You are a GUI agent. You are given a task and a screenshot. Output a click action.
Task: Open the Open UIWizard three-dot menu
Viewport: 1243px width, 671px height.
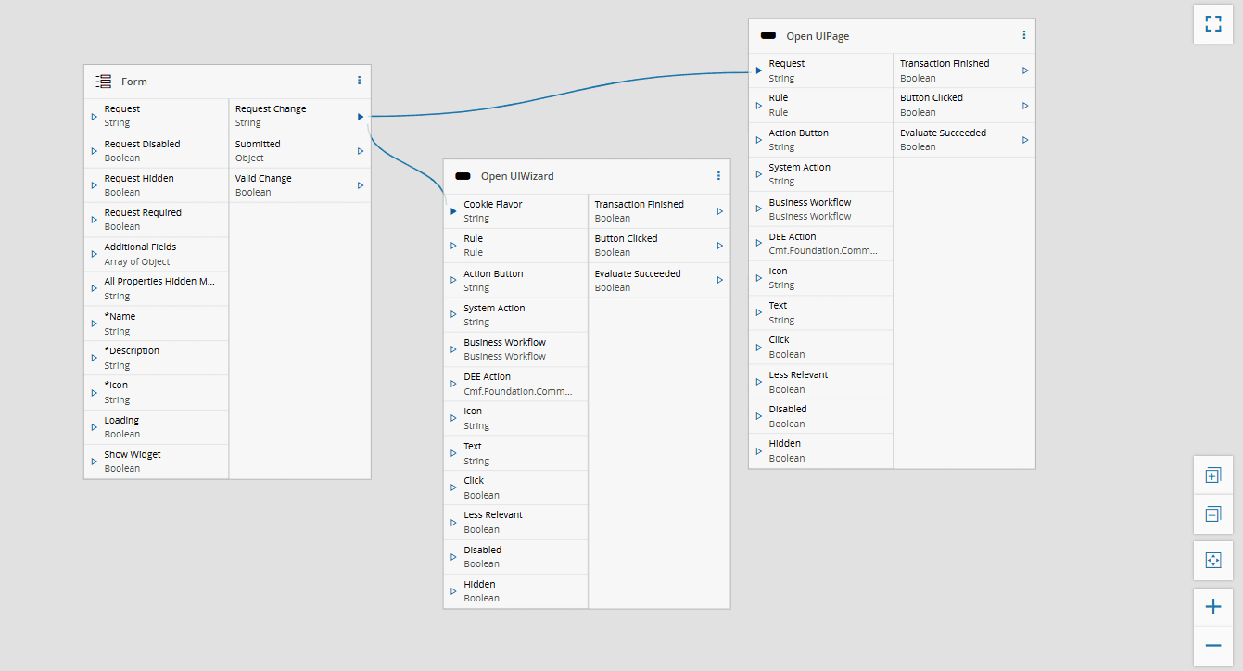point(718,175)
